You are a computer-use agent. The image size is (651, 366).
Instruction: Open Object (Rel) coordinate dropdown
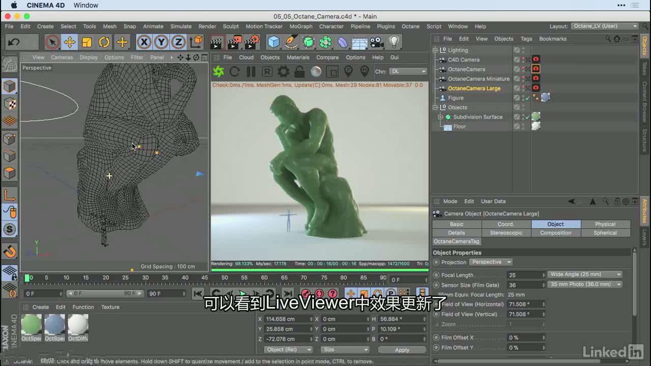(288, 349)
